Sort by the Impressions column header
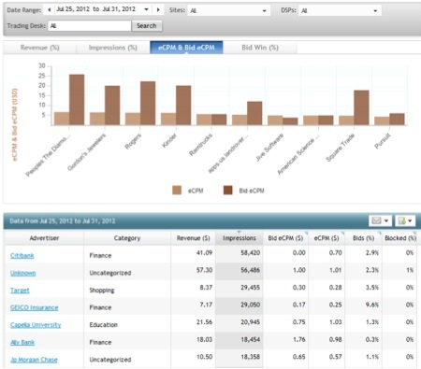The height and width of the screenshot is (369, 421). pos(240,238)
